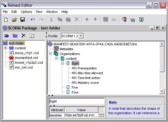Select the Five item
This screenshot has width=168, height=122.
point(75,87)
